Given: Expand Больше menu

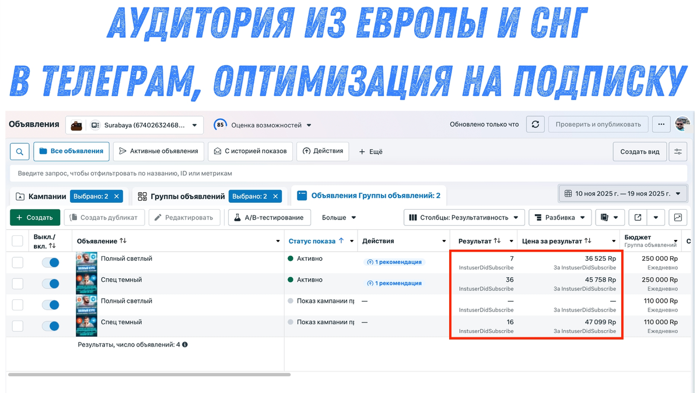Looking at the screenshot, I should [x=339, y=218].
